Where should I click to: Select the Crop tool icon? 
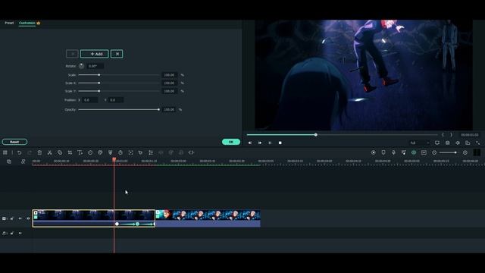(x=70, y=152)
